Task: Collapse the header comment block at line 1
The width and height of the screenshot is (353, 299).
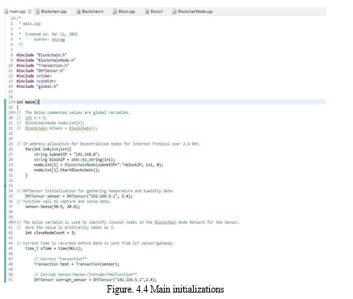Action: point(15,19)
